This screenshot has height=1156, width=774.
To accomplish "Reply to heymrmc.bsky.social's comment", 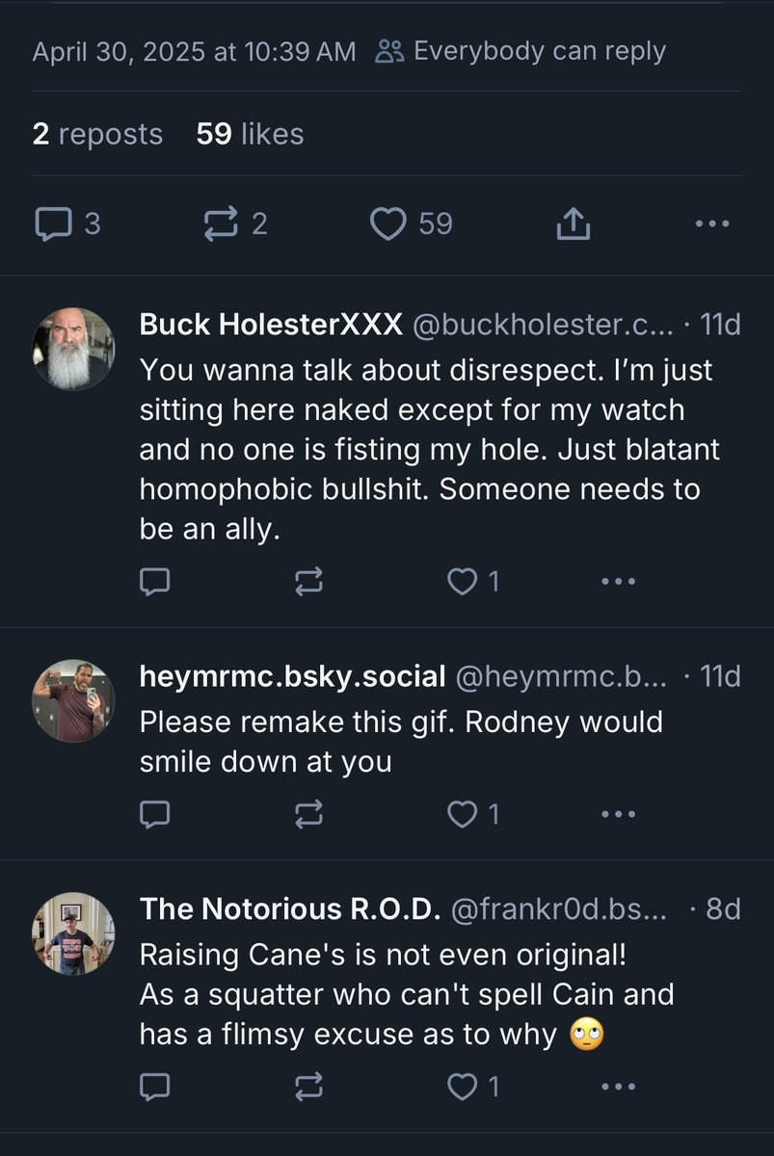I will (x=155, y=814).
